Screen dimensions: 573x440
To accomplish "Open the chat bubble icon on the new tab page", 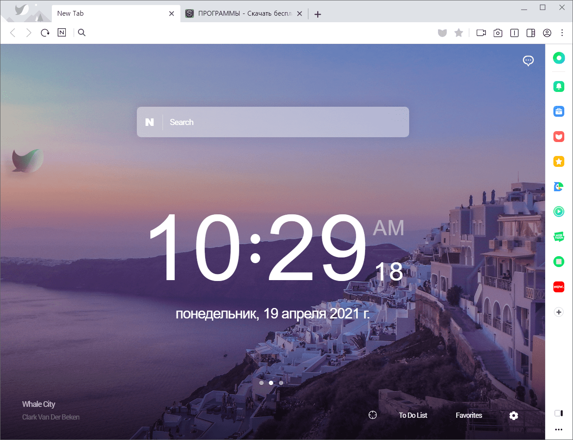I will click(528, 61).
